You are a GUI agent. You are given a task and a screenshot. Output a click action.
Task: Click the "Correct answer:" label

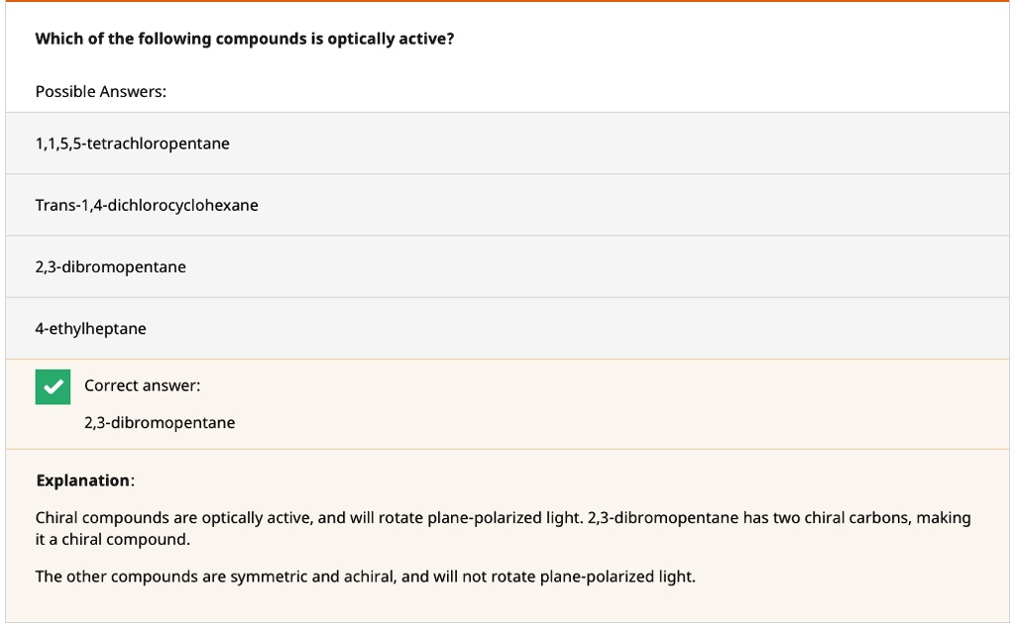[x=142, y=385]
